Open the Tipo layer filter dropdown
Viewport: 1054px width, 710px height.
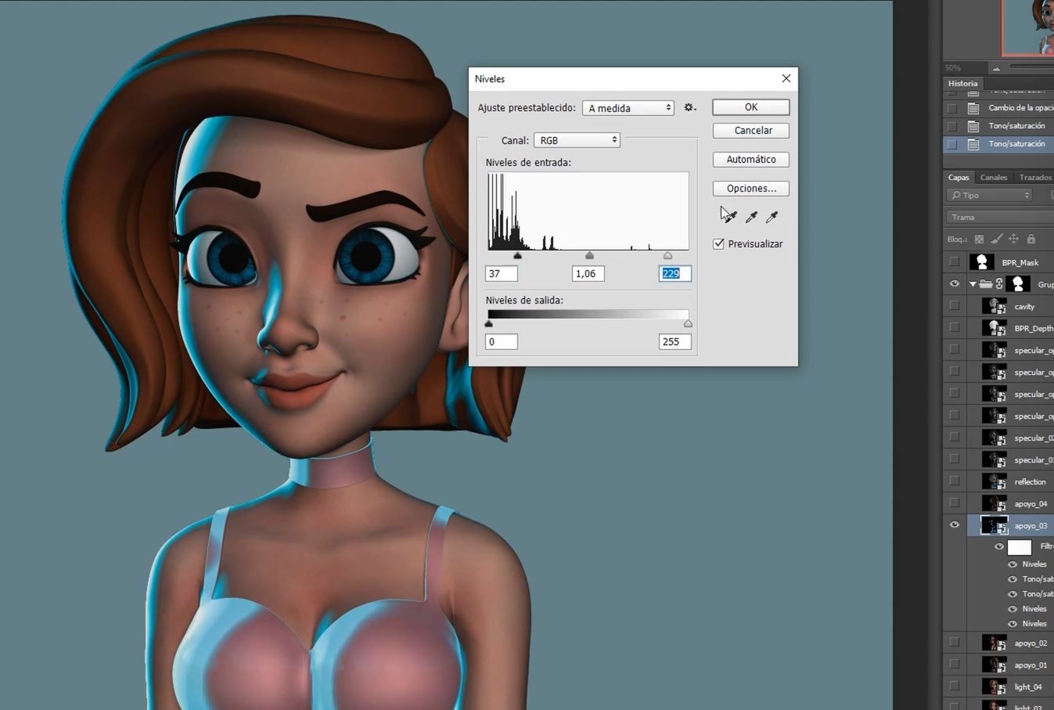coord(990,195)
